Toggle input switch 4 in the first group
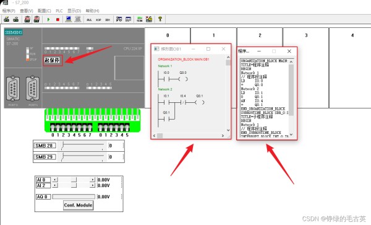 pyautogui.click(x=74, y=128)
